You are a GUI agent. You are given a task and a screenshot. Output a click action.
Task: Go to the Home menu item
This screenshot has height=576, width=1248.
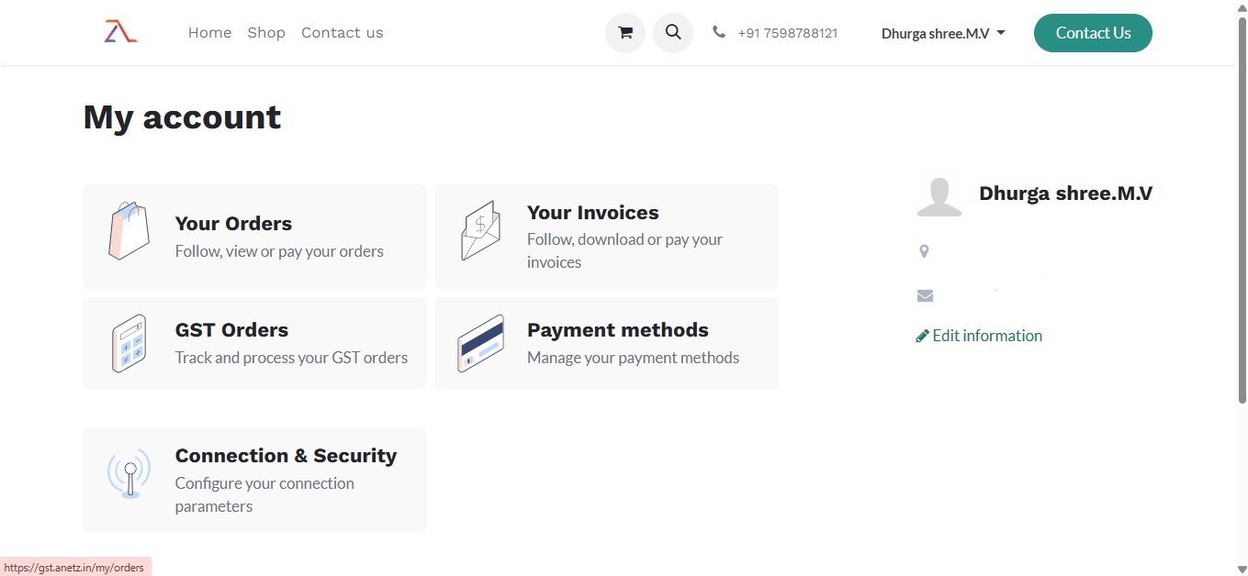(209, 33)
